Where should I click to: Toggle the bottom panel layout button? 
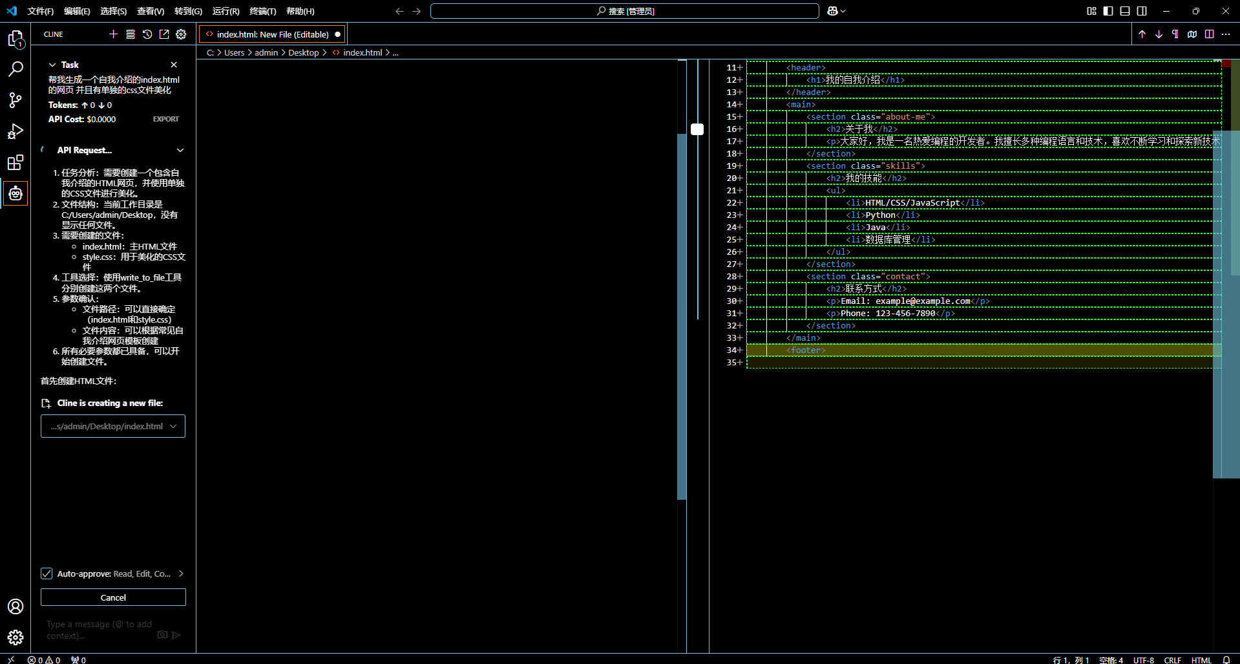[1125, 11]
